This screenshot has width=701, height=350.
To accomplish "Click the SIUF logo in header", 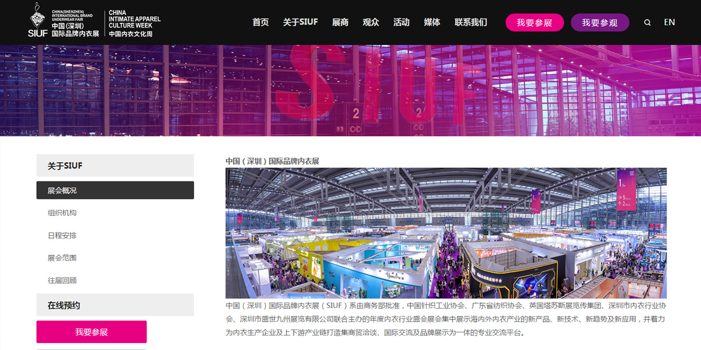I will 64,21.
